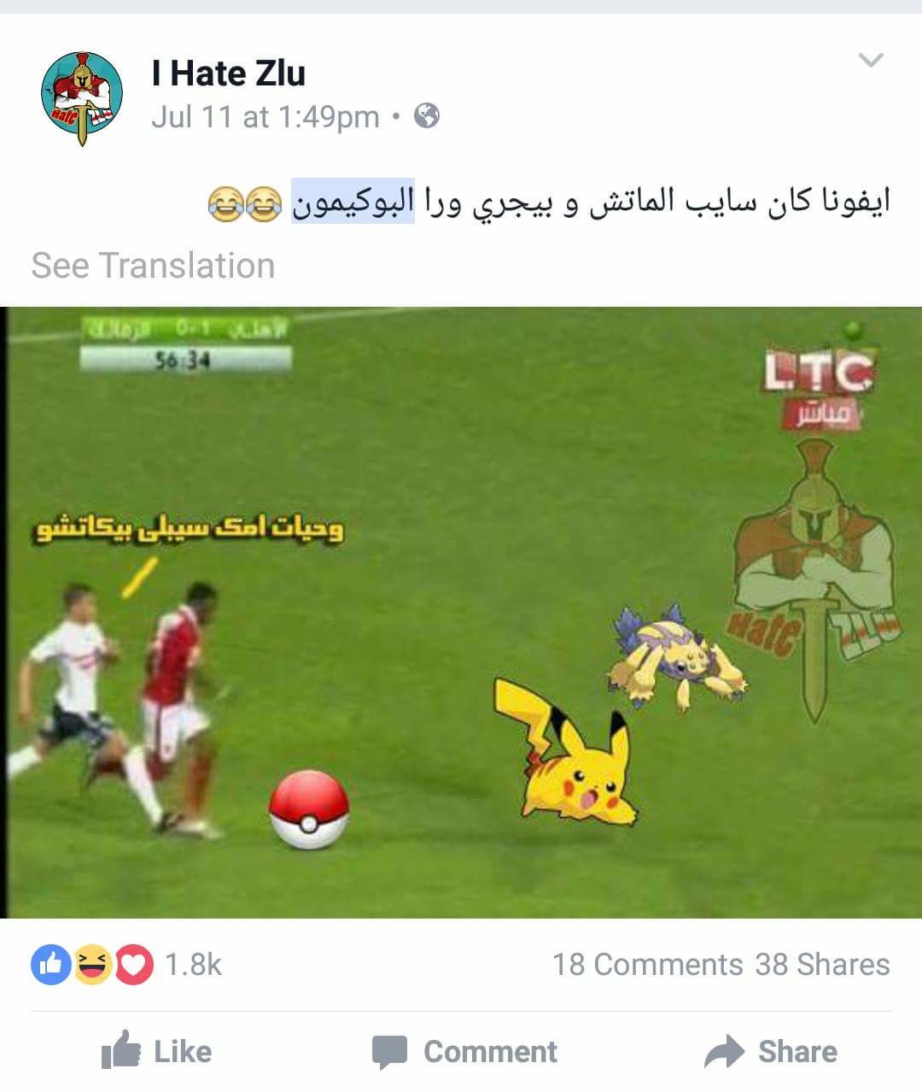This screenshot has height=1092, width=922.
Task: View the 38 Shares list
Action: pos(822,965)
